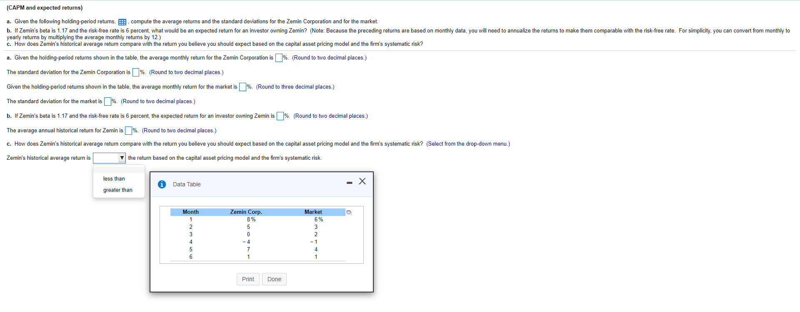
Task: Open the historical average return dropdown
Action: pyautogui.click(x=109, y=158)
